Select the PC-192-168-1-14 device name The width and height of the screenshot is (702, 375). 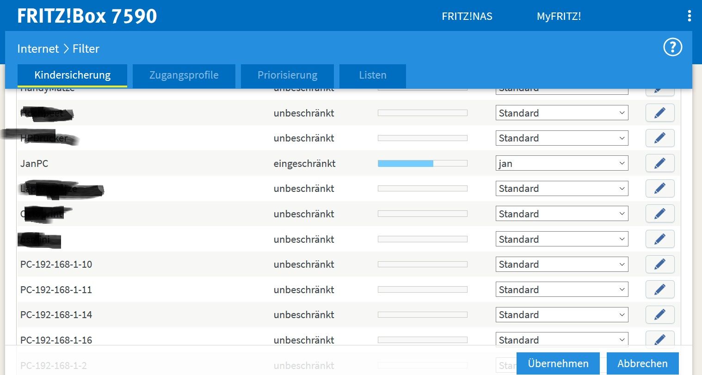[56, 314]
